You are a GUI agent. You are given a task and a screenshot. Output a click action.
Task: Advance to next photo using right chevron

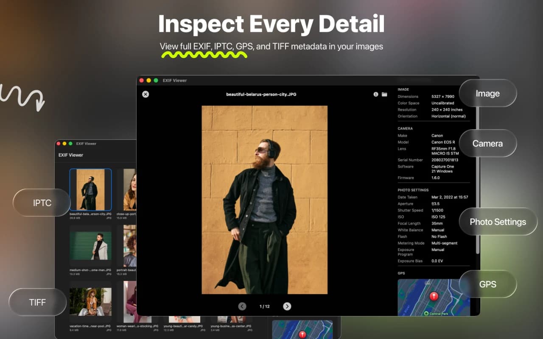287,306
